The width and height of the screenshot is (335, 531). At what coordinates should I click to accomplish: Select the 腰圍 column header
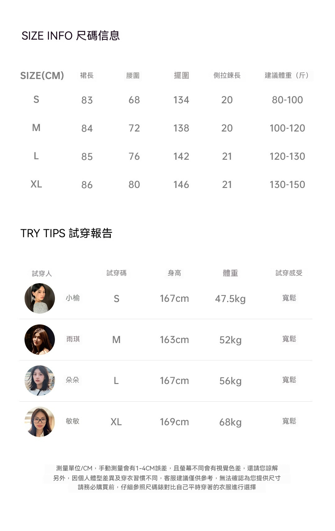133,76
